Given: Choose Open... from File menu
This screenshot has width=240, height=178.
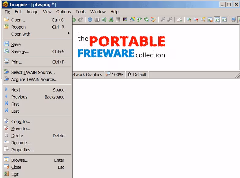Looking at the screenshot, I should [x=37, y=20].
